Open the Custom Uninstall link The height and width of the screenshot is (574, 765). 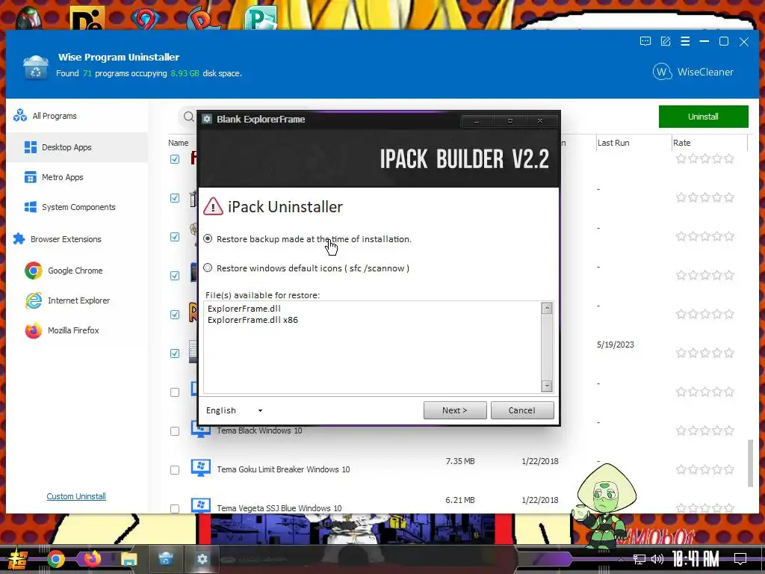pos(76,496)
